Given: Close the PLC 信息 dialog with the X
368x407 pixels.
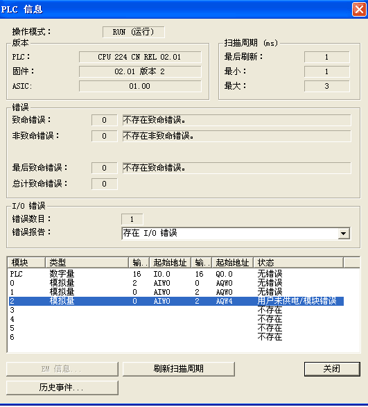Looking at the screenshot, I should coord(359,9).
